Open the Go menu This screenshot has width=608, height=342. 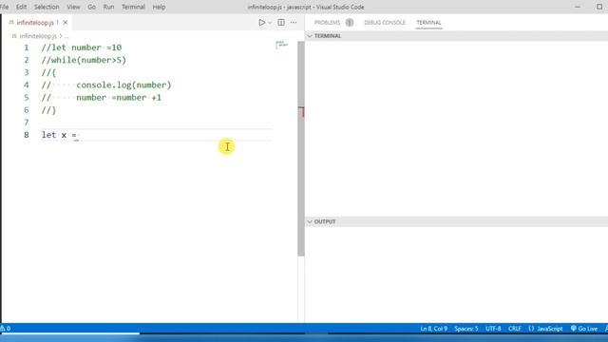(91, 7)
